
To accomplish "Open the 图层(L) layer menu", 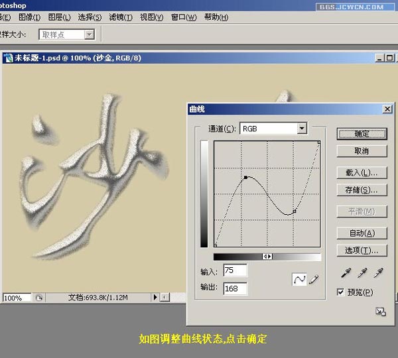I will click(x=60, y=17).
